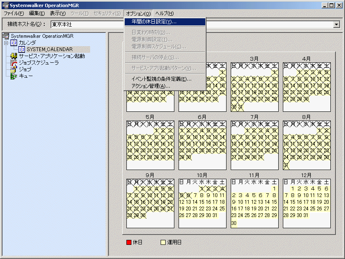Select Systemwalker OperationMGR root tree label
Image resolution: width=345 pixels, height=259 pixels.
tap(42, 36)
